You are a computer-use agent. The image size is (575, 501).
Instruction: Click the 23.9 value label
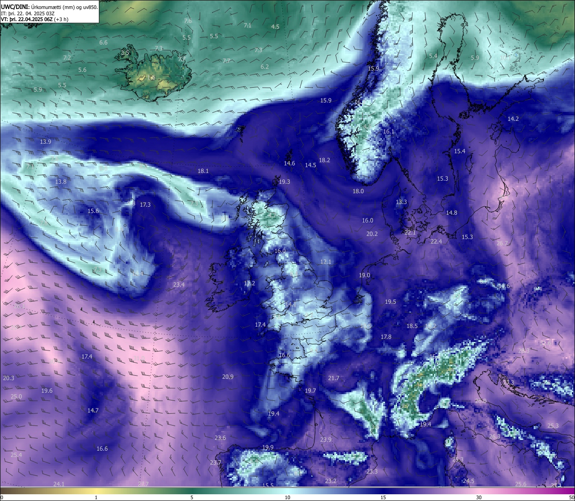[326, 440]
